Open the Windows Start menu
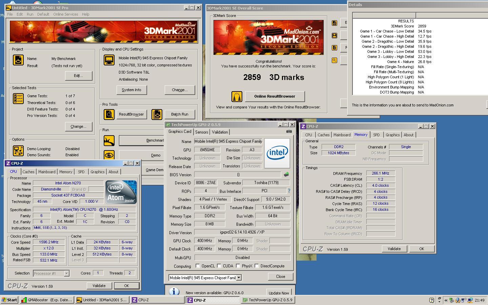Viewport: 488px width, 305px height. [x=9, y=300]
